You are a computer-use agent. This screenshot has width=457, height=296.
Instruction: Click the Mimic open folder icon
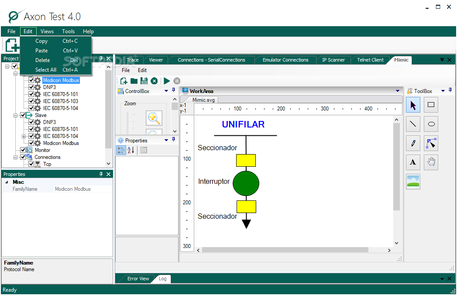(134, 81)
